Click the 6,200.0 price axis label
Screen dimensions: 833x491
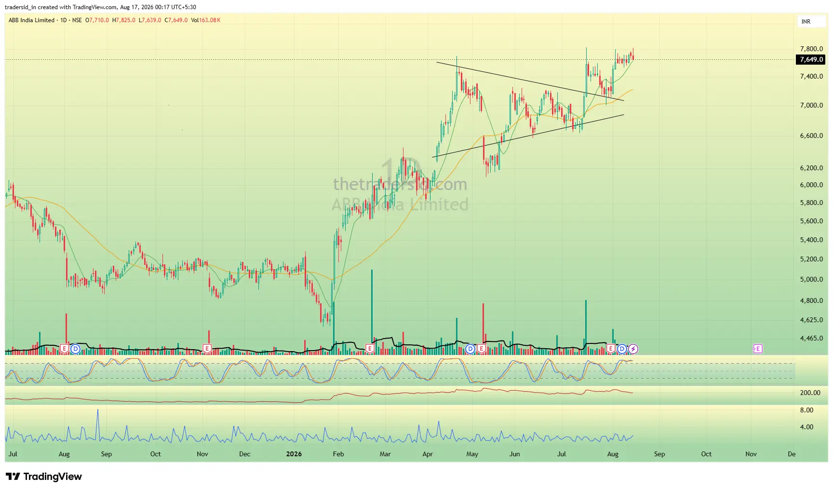tap(811, 168)
